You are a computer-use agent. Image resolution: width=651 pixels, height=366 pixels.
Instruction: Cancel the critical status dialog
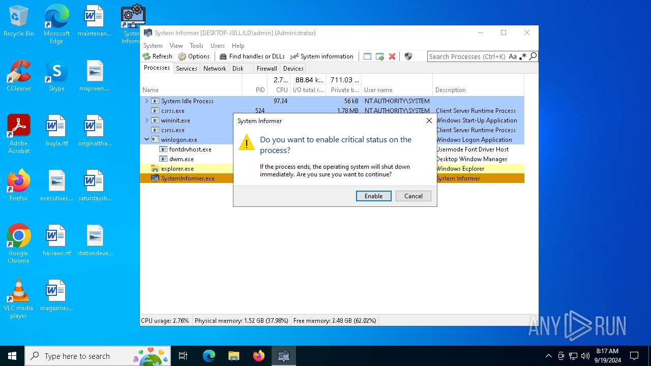pos(413,196)
